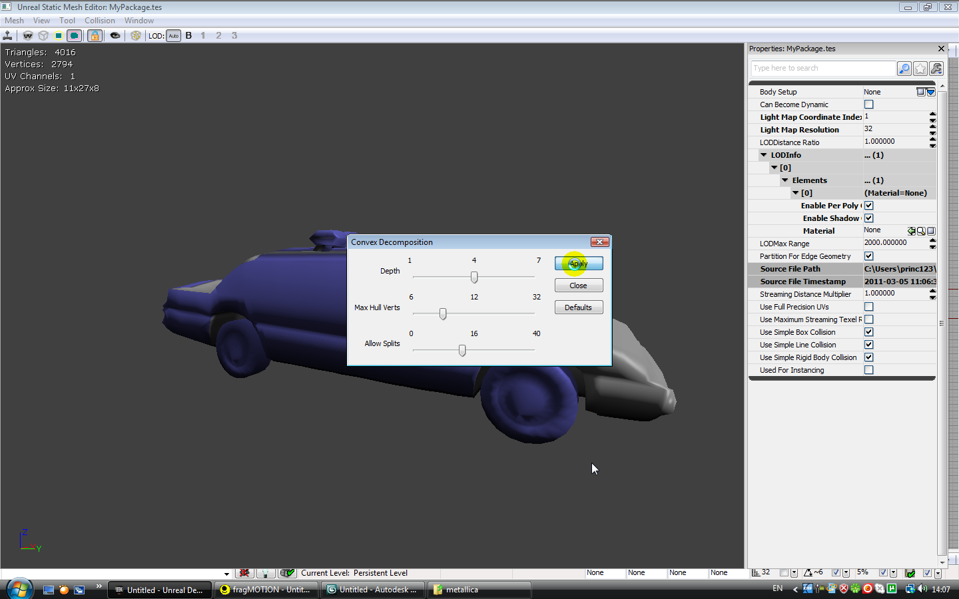Click the Defaults button
The height and width of the screenshot is (599, 959).
[579, 307]
